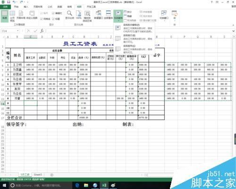
Task: Toggle the Gridlines (网格线) checkbox
Action: coord(45,19)
